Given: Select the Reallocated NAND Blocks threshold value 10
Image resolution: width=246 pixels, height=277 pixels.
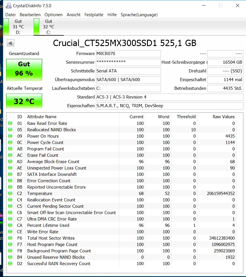Looking at the screenshot, I should [193, 130].
